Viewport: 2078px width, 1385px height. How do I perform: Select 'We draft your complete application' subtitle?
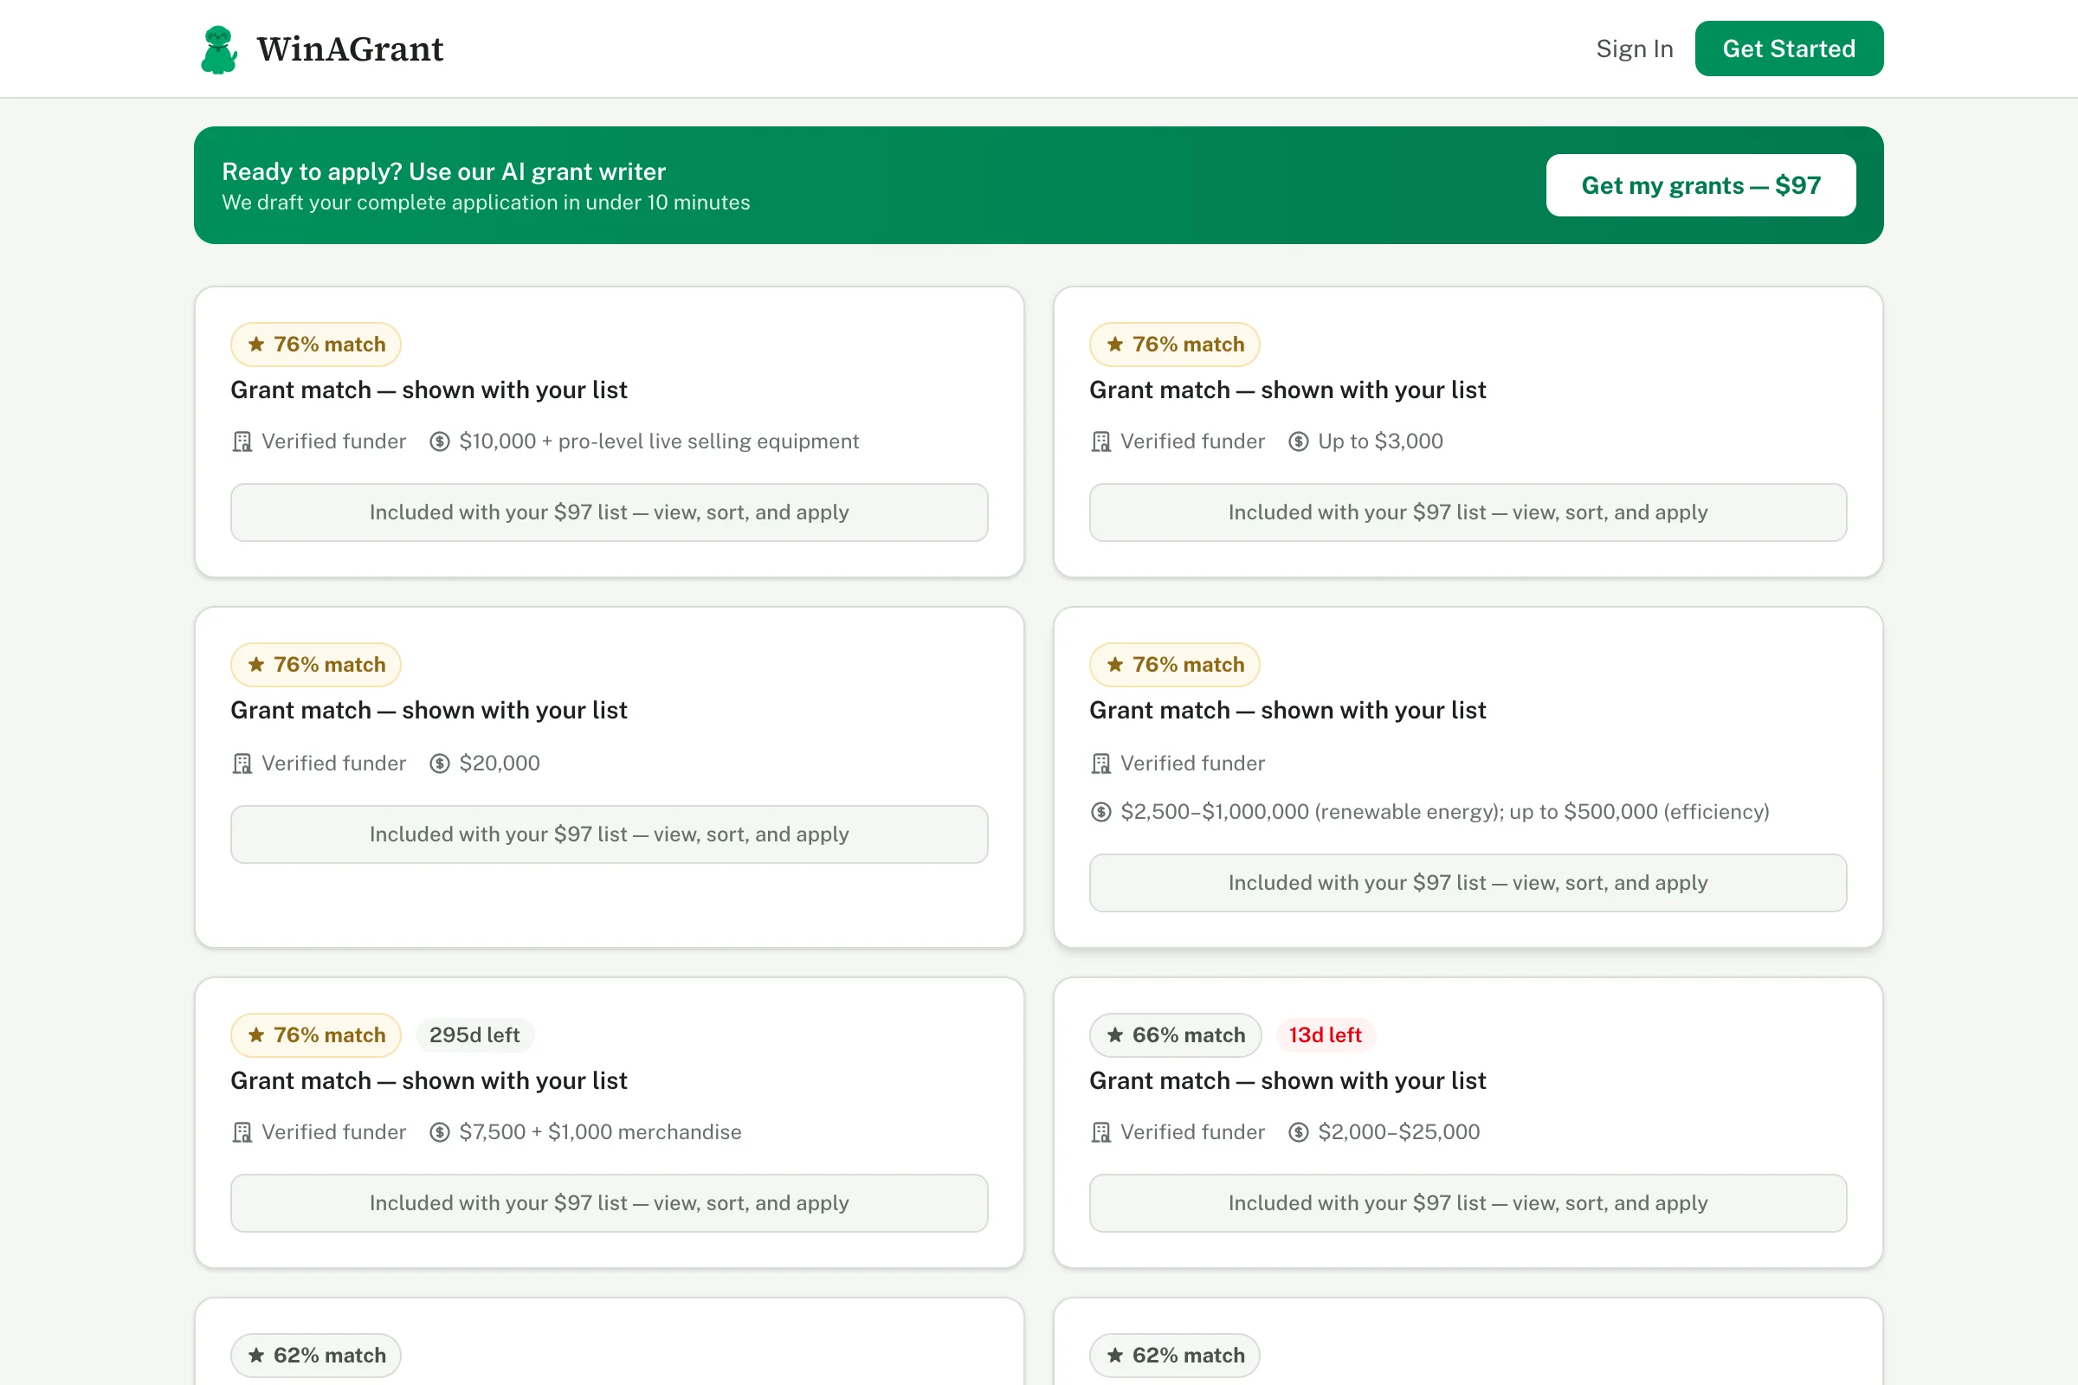[x=486, y=203]
